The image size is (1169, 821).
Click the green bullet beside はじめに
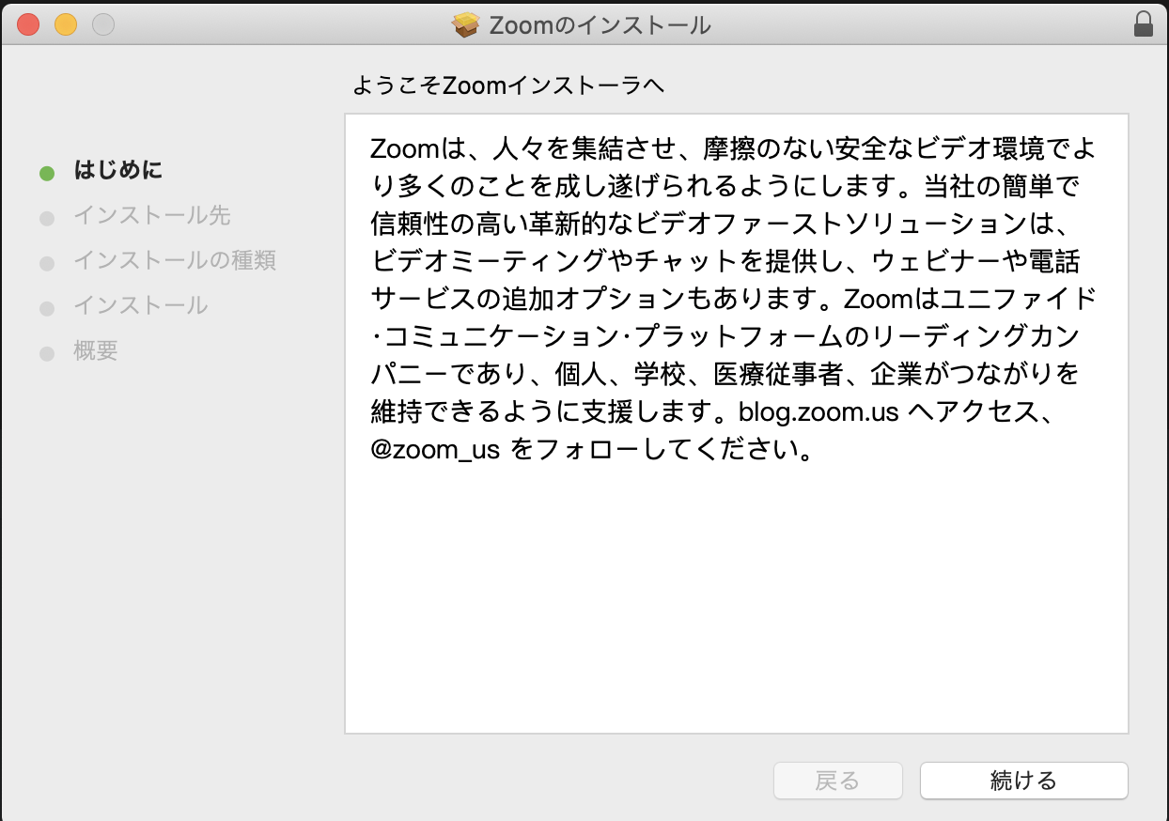pos(47,173)
